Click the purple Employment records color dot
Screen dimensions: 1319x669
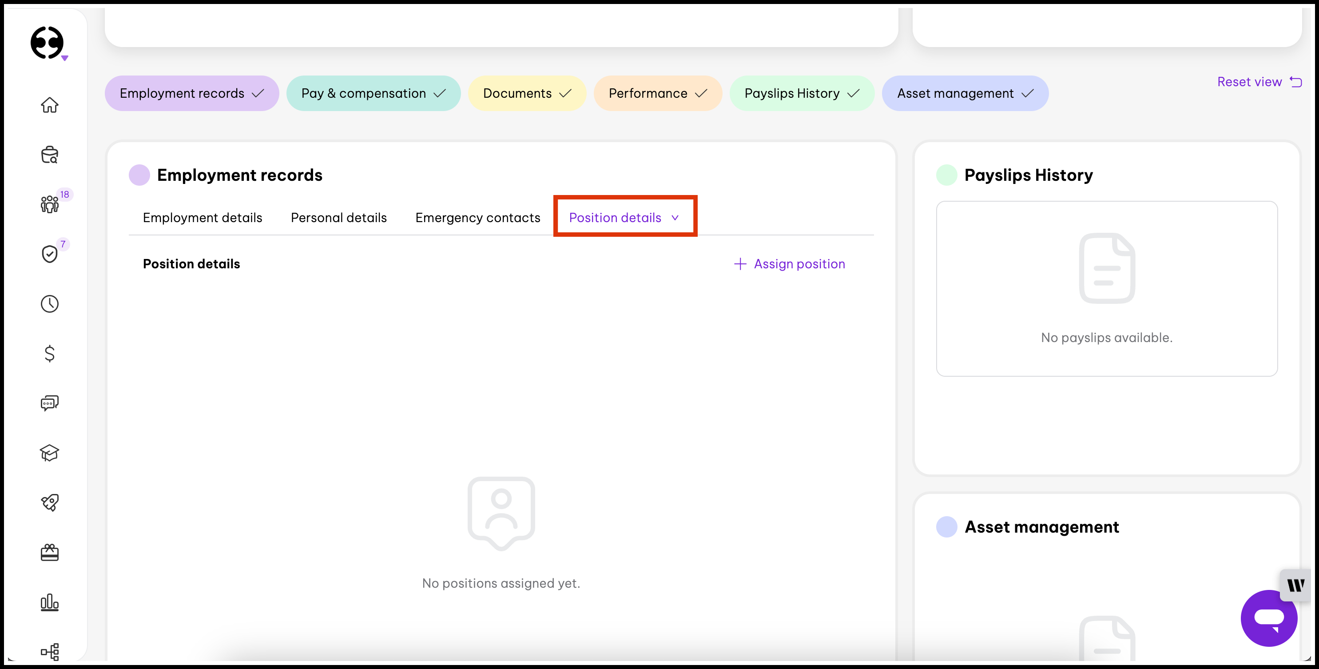click(x=139, y=175)
